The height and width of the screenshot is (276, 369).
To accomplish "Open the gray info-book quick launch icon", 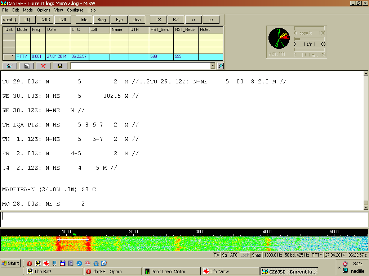I will 71,263.
